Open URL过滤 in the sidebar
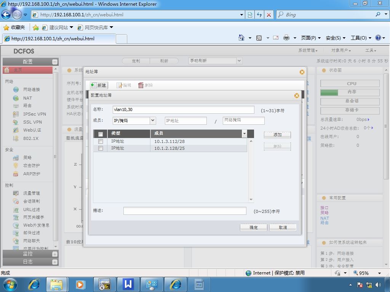 click(x=31, y=209)
